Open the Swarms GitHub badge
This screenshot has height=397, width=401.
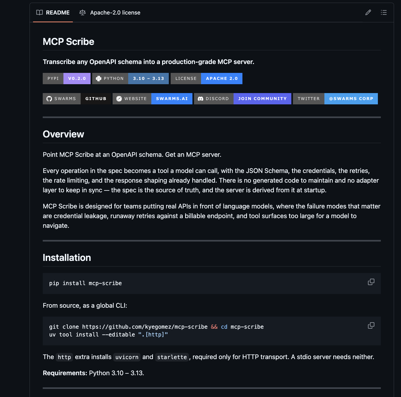click(77, 99)
